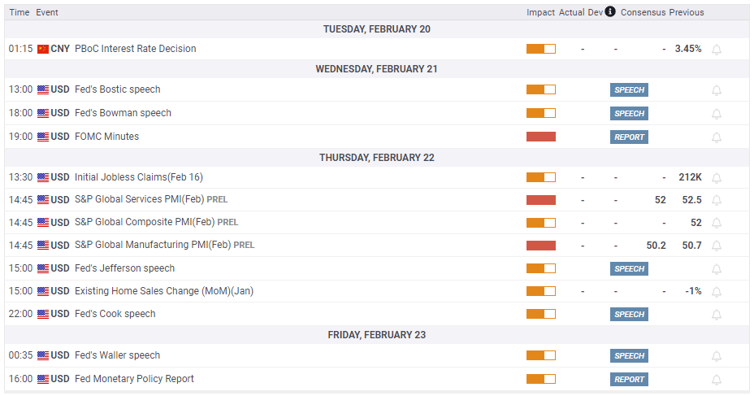Toggle alert bell for Existing Home Sales Change
The height and width of the screenshot is (396, 754).
(x=717, y=291)
